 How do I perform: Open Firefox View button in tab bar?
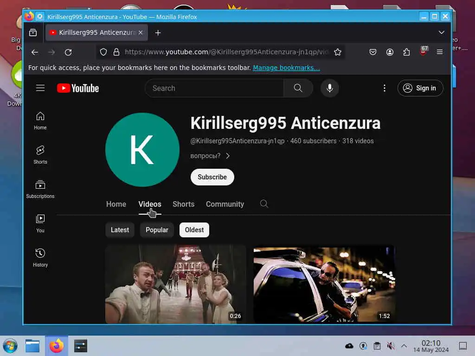(x=33, y=32)
